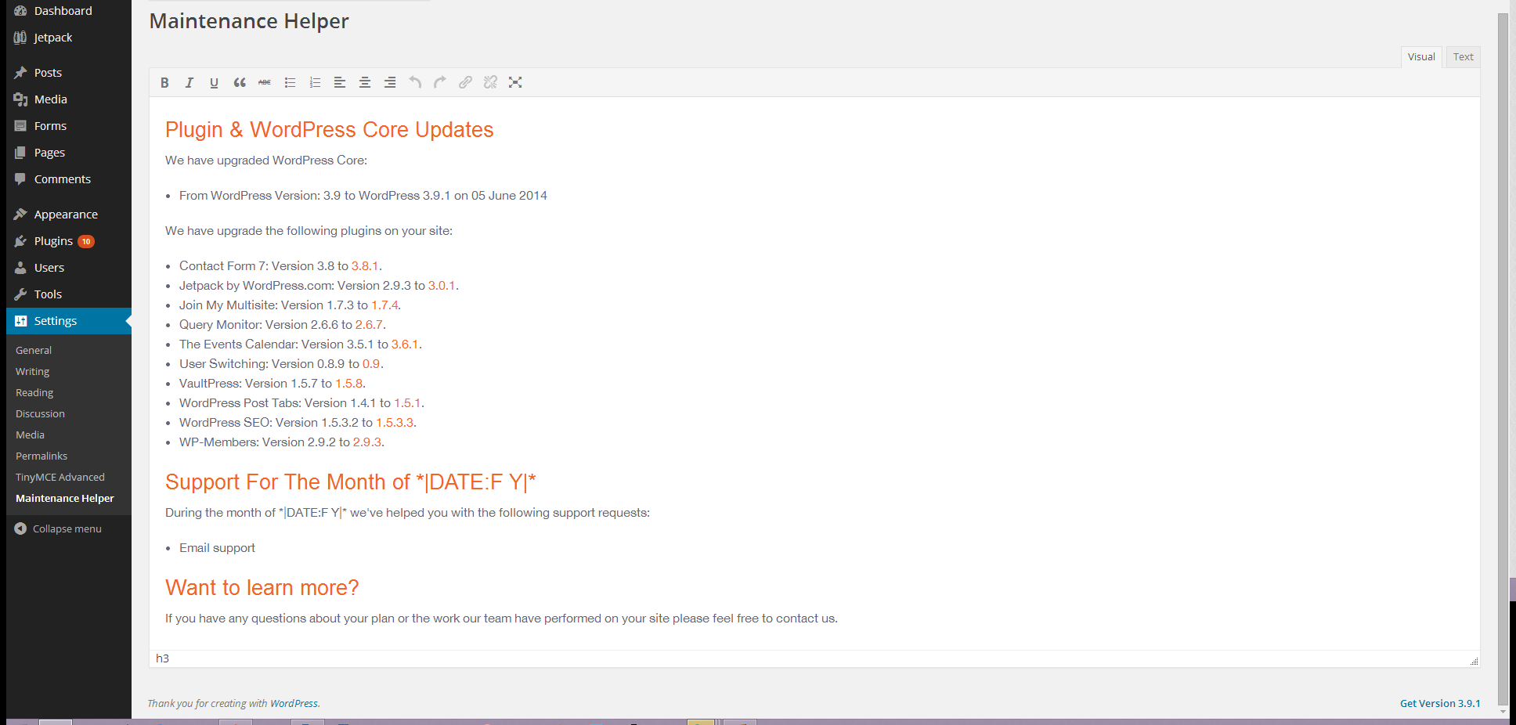
Task: Open Permalinks settings
Action: tap(42, 456)
